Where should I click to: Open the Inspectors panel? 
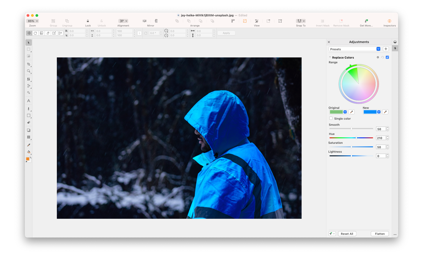pos(389,22)
